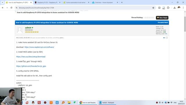
Task: Switch to the Raspberry Pi OS tab
Action: coord(47,2)
